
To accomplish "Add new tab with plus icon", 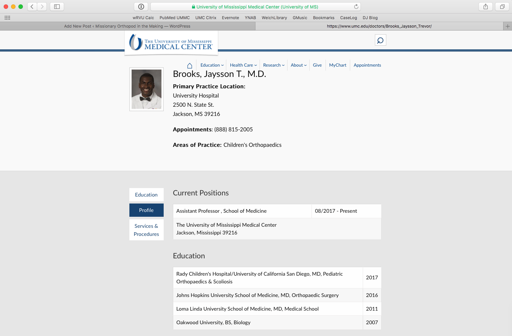I will (x=508, y=26).
